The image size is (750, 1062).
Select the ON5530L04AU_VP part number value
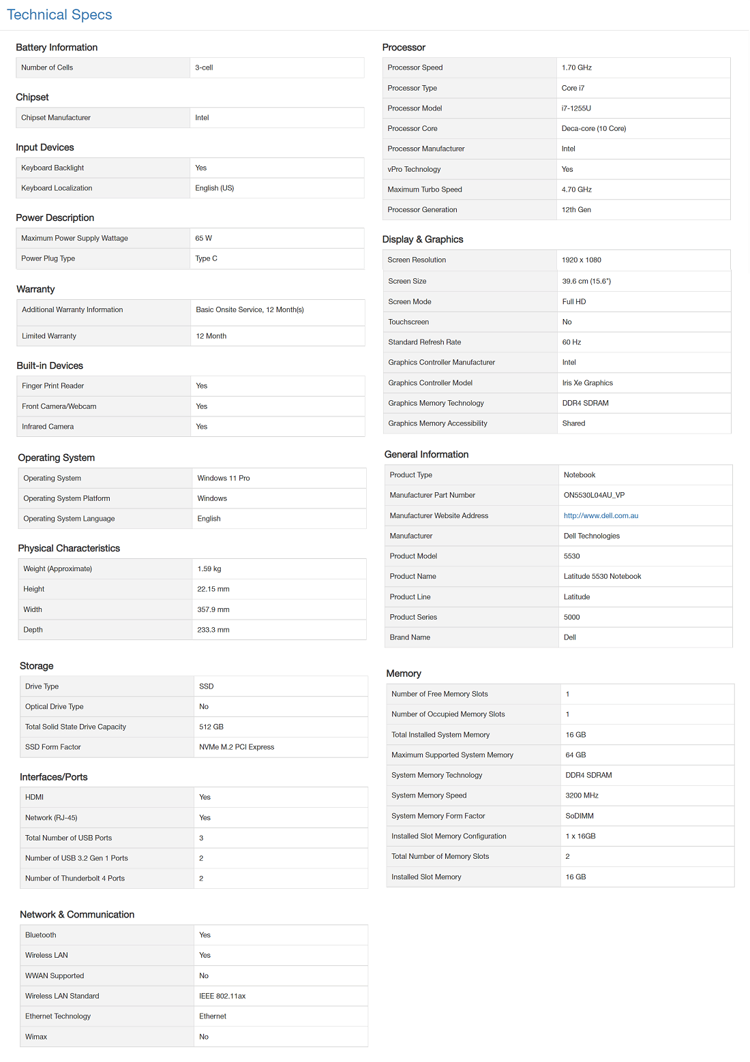click(594, 496)
